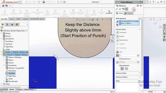Image resolution: width=166 pixels, height=93 pixels.
Task: Click the Distance mate button
Action: [117, 56]
